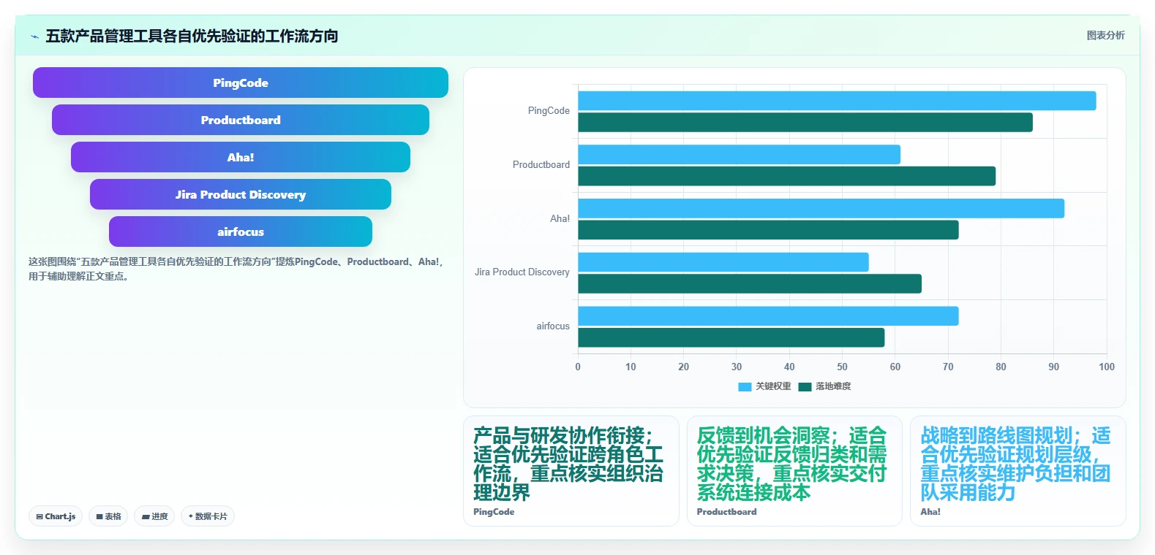
Task: Select the airfocus funnel bar
Action: click(x=241, y=231)
